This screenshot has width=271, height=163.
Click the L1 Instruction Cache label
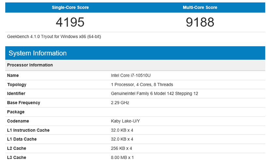(x=28, y=130)
